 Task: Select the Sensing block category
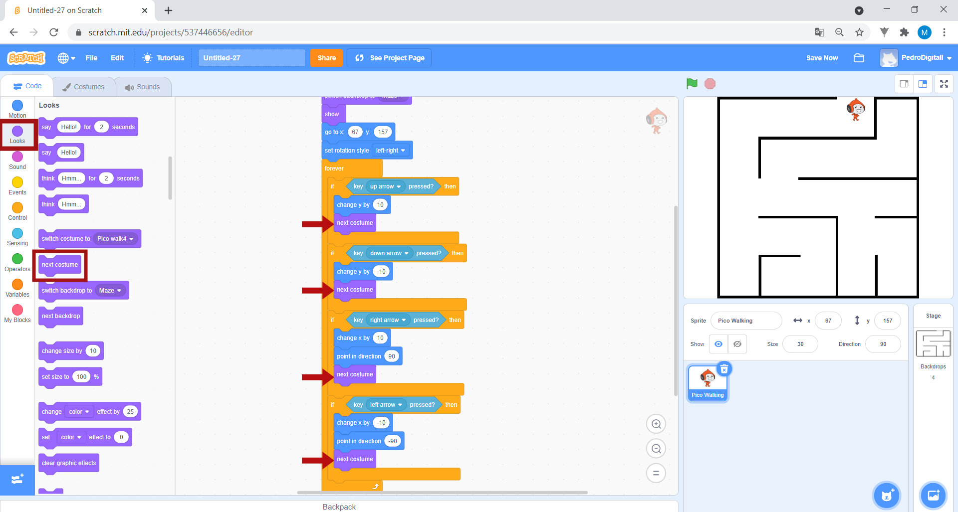click(17, 237)
